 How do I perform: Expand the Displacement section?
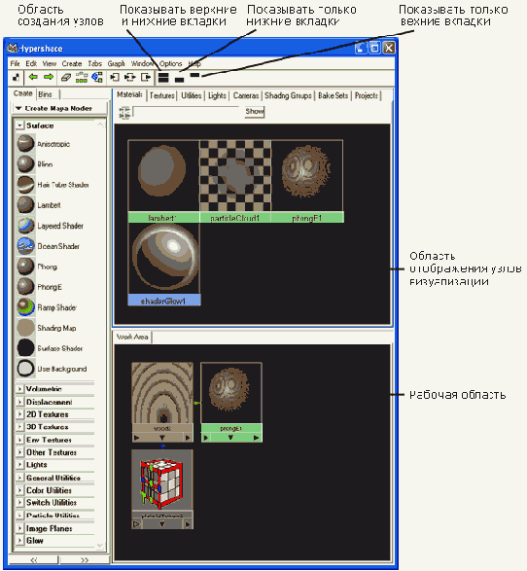(19, 402)
